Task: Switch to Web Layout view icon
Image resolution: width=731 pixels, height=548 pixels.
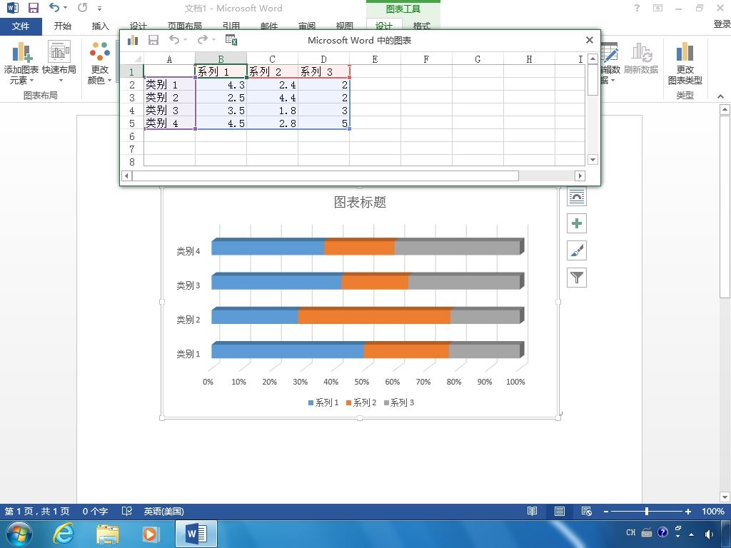Action: point(587,511)
